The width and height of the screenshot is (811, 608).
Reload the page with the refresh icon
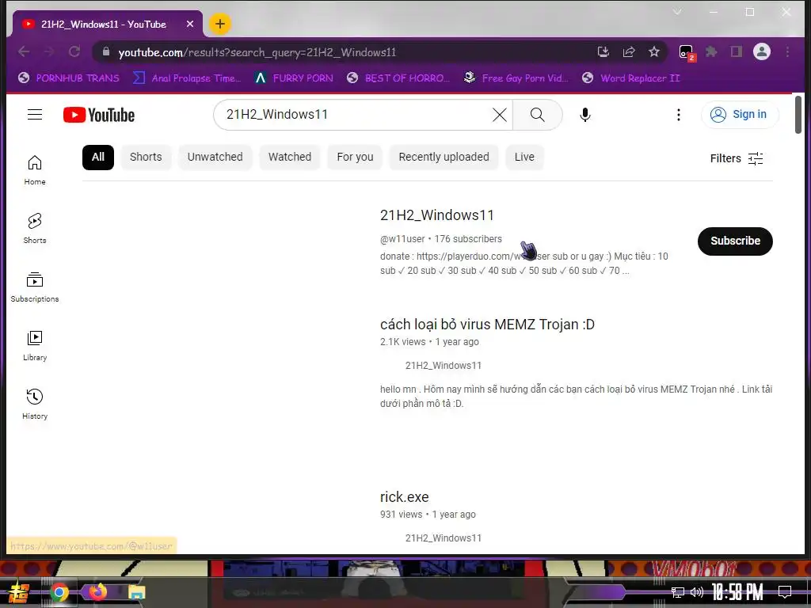[x=74, y=51]
